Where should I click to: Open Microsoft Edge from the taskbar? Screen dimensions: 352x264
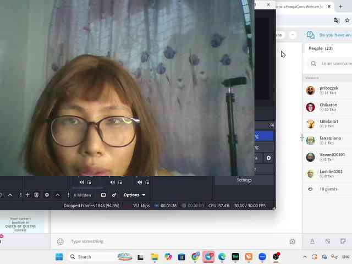(x=222, y=257)
